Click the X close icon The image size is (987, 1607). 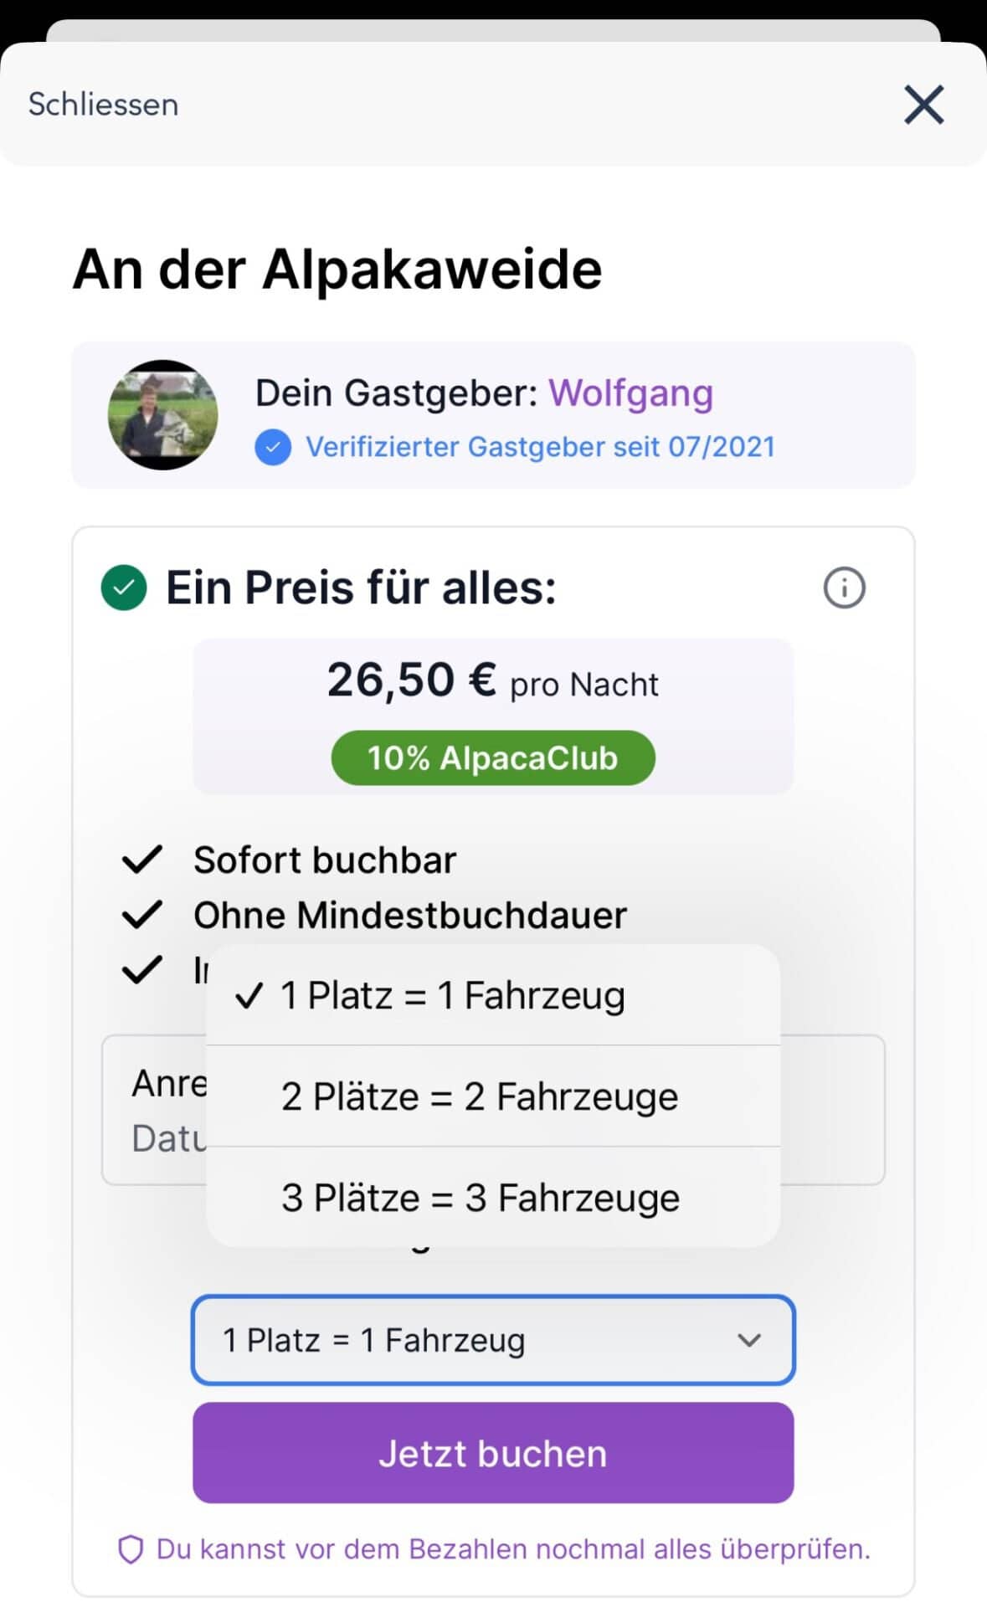(x=923, y=105)
